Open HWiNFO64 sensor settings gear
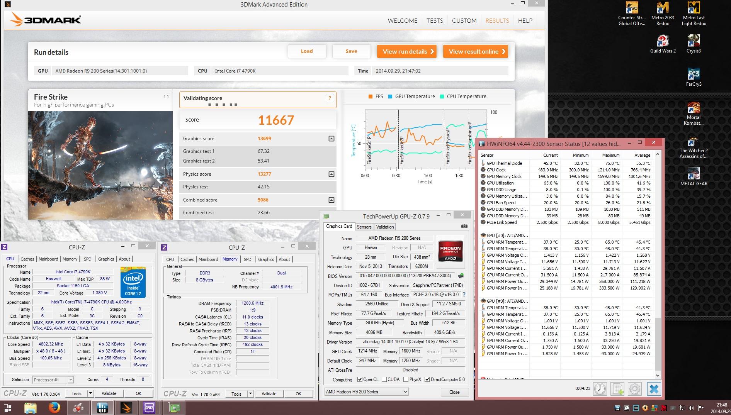Screen dimensions: 731x415 [x=635, y=389]
